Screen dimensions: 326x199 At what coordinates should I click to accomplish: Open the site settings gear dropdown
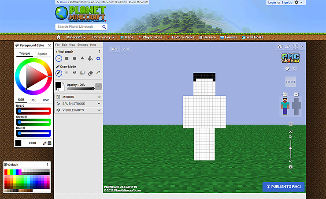point(298,2)
